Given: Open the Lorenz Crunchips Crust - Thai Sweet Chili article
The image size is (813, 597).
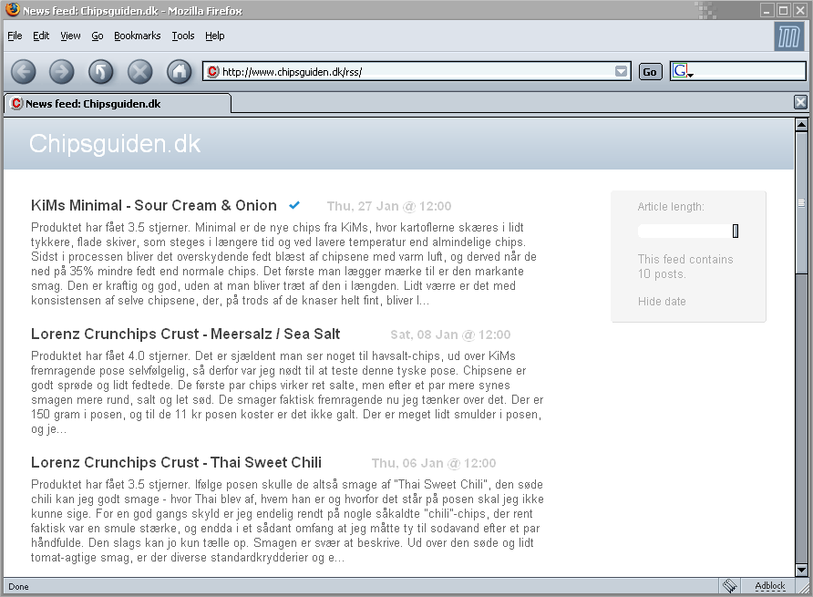Looking at the screenshot, I should [x=176, y=463].
